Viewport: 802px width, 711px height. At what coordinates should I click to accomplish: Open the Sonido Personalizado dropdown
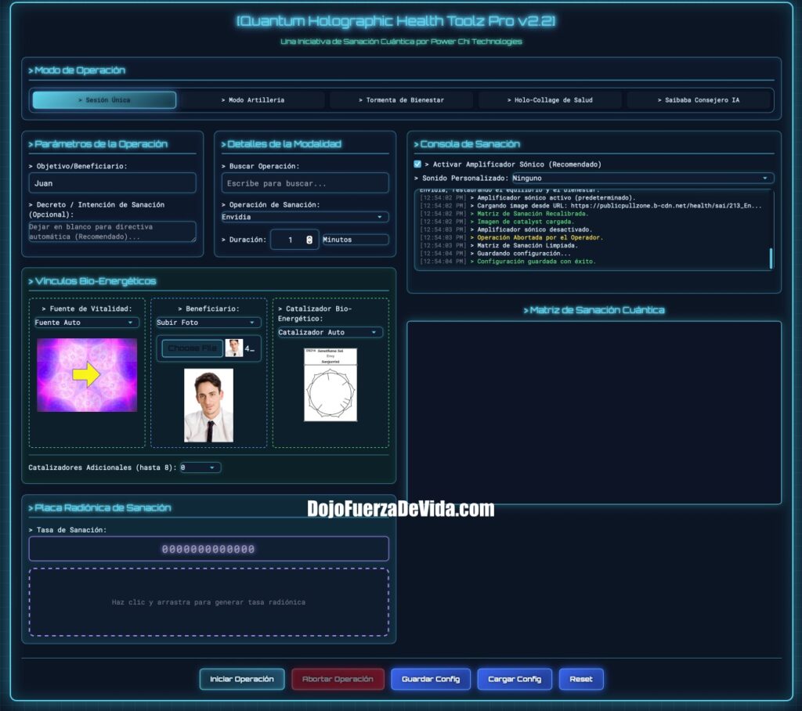pyautogui.click(x=643, y=178)
